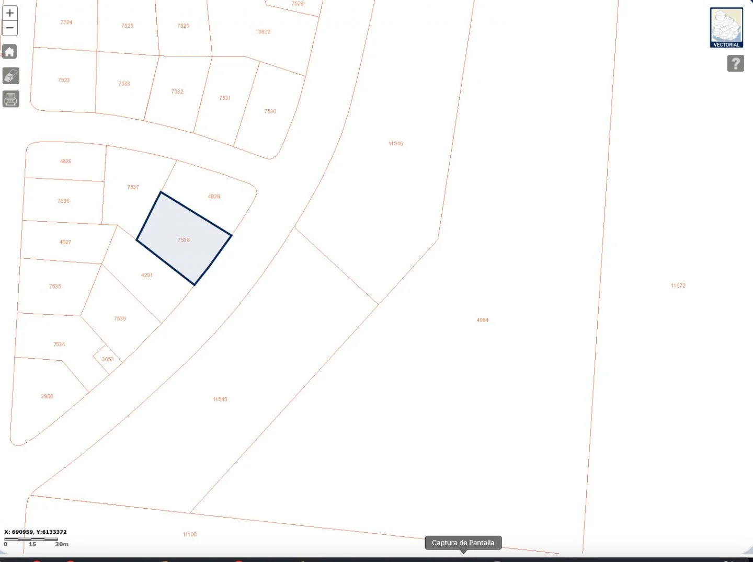This screenshot has width=753, height=562.
Task: Open the print map tool
Action: point(11,99)
